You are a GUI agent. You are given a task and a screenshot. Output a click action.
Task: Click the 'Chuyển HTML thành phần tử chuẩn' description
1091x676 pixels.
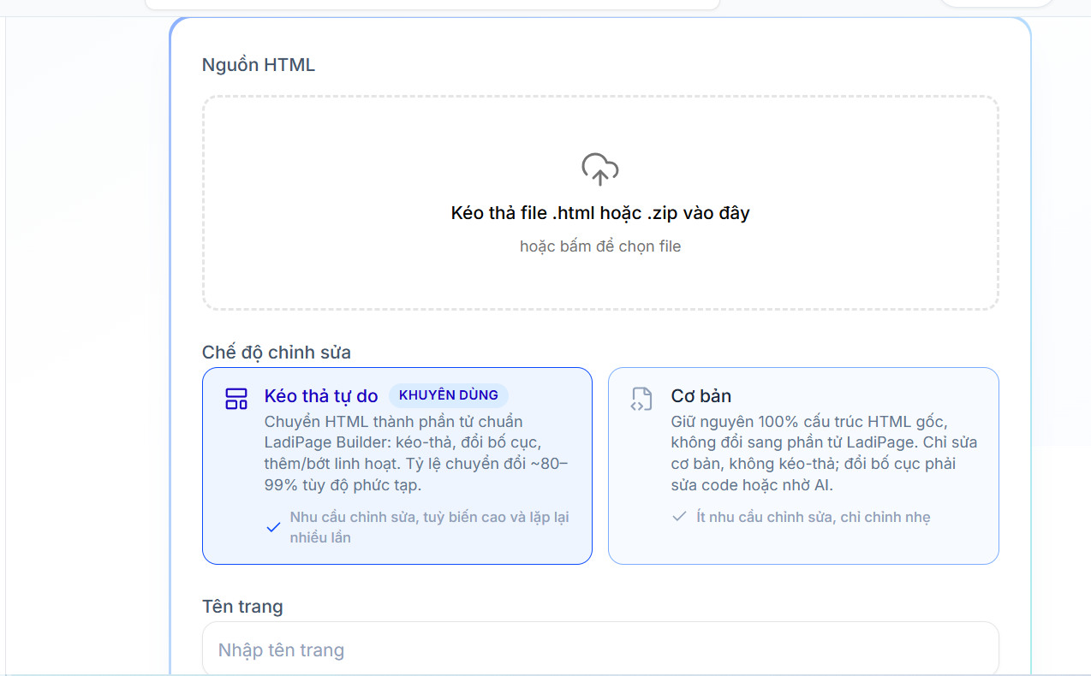point(416,454)
